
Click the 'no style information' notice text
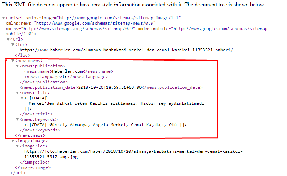pyautogui.click(x=134, y=5)
